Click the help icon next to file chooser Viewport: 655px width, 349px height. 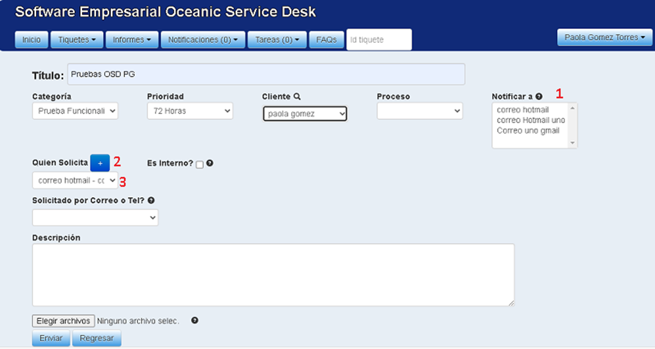point(195,321)
